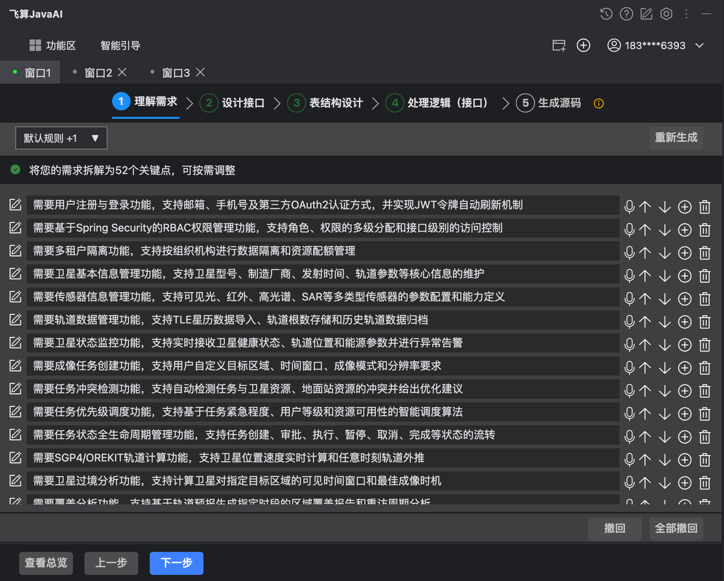Go to step 5 生成源码
Viewport: 724px width, 581px height.
point(549,103)
